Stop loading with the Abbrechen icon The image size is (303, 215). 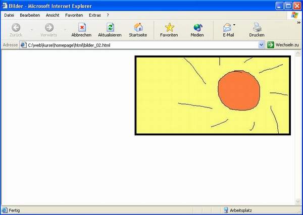82,27
